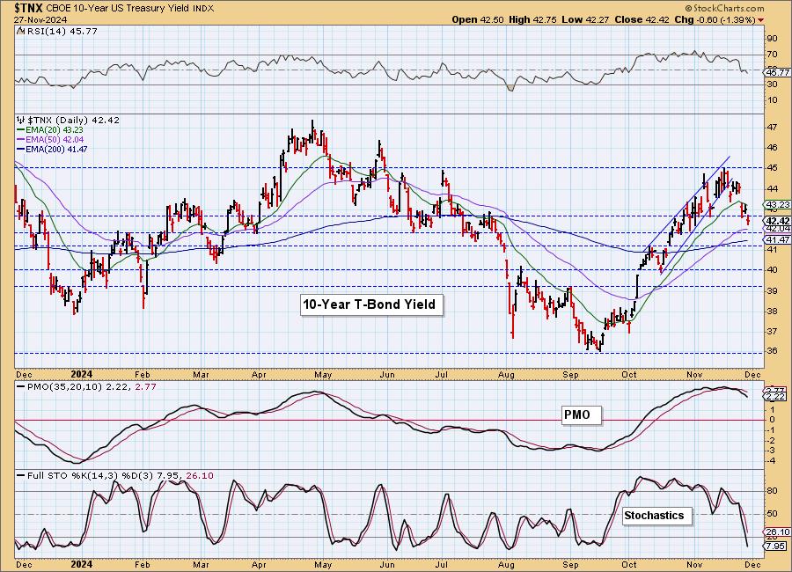The image size is (792, 572).
Task: Click the 47 label on price axis
Action: pyautogui.click(x=772, y=128)
